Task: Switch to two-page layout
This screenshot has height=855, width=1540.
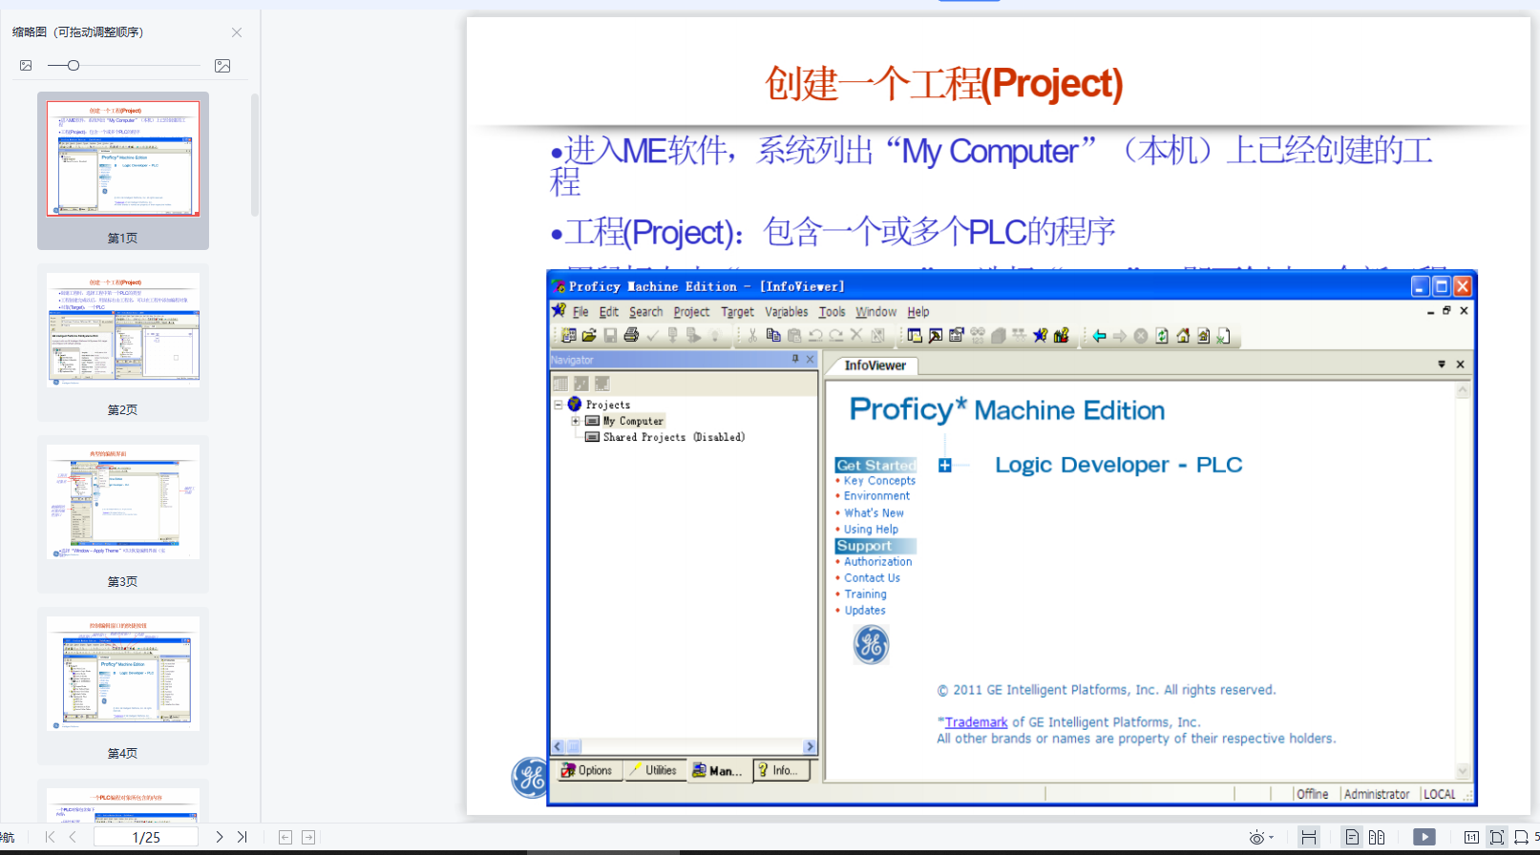Action: tap(1377, 837)
